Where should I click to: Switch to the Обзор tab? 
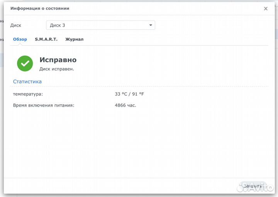pos(20,39)
